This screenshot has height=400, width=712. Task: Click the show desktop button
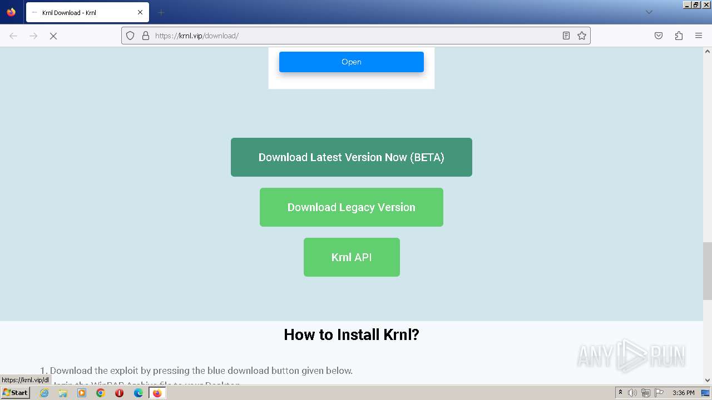pos(705,393)
